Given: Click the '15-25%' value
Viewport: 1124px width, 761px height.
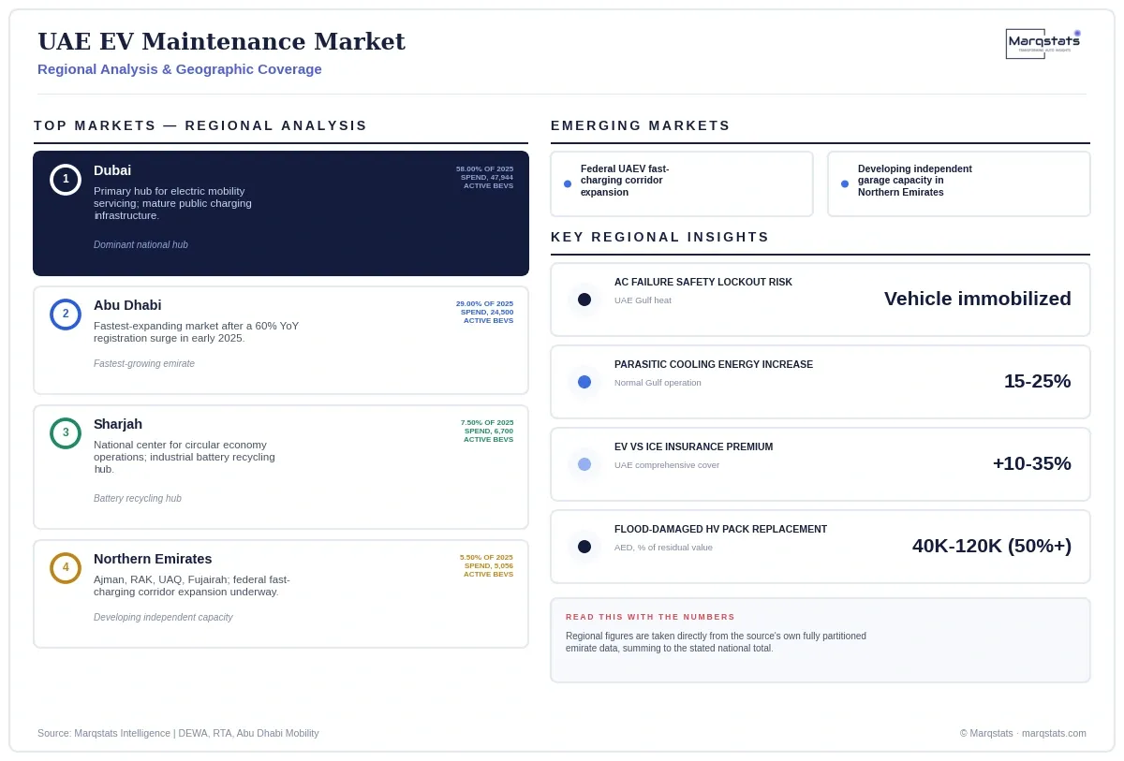Looking at the screenshot, I should point(1038,381).
